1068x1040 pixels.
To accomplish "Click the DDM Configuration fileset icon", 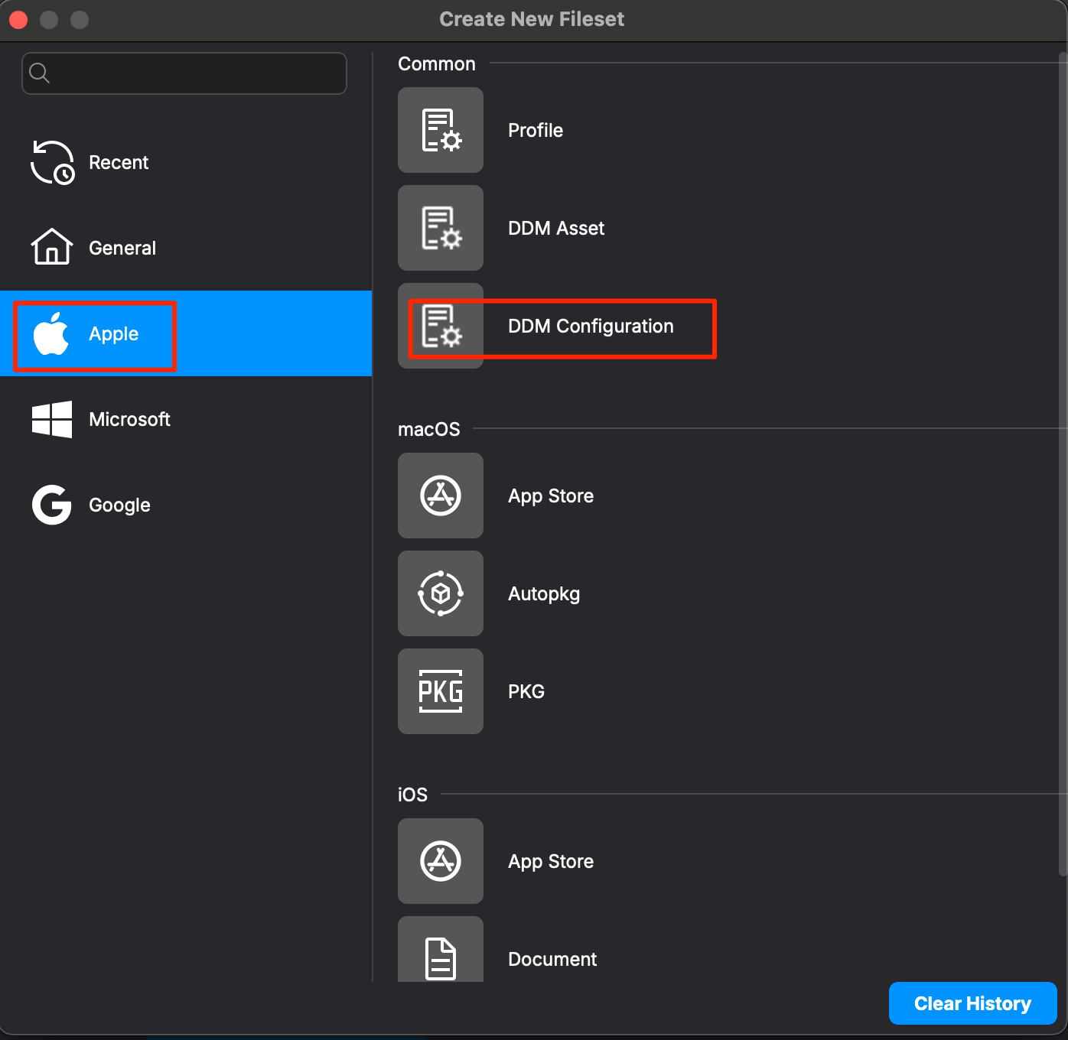I will (441, 326).
